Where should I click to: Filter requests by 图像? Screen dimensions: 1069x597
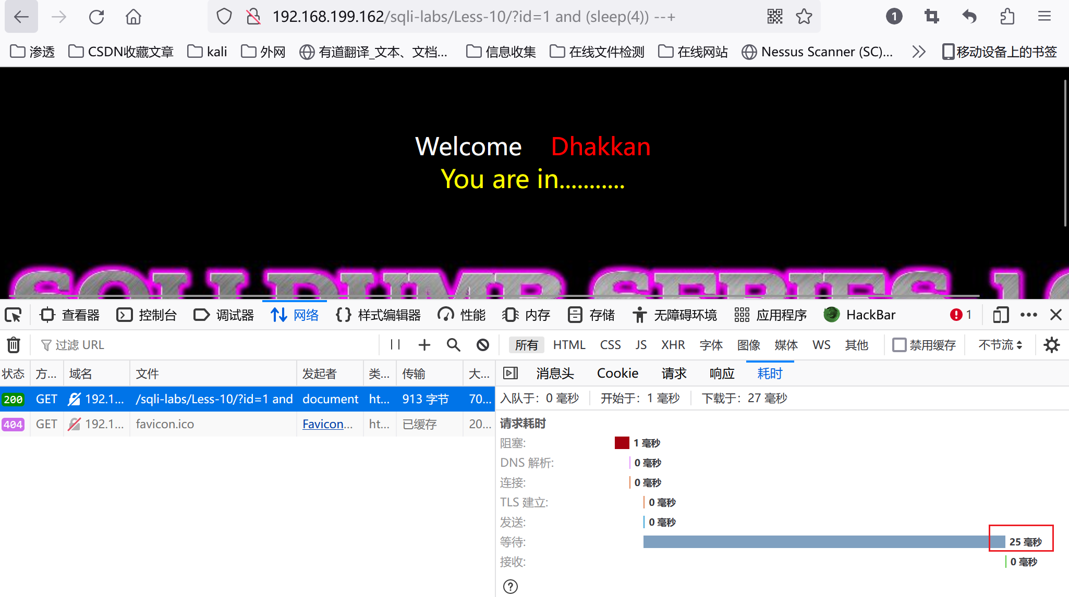click(x=748, y=345)
